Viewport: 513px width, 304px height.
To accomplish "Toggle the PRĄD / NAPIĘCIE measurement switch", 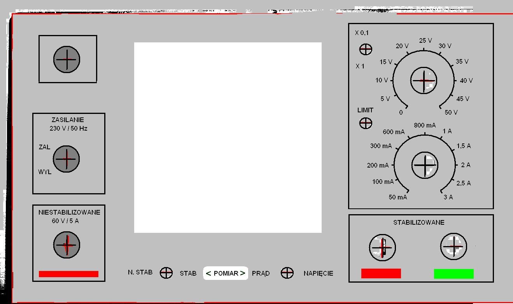I will point(287,273).
